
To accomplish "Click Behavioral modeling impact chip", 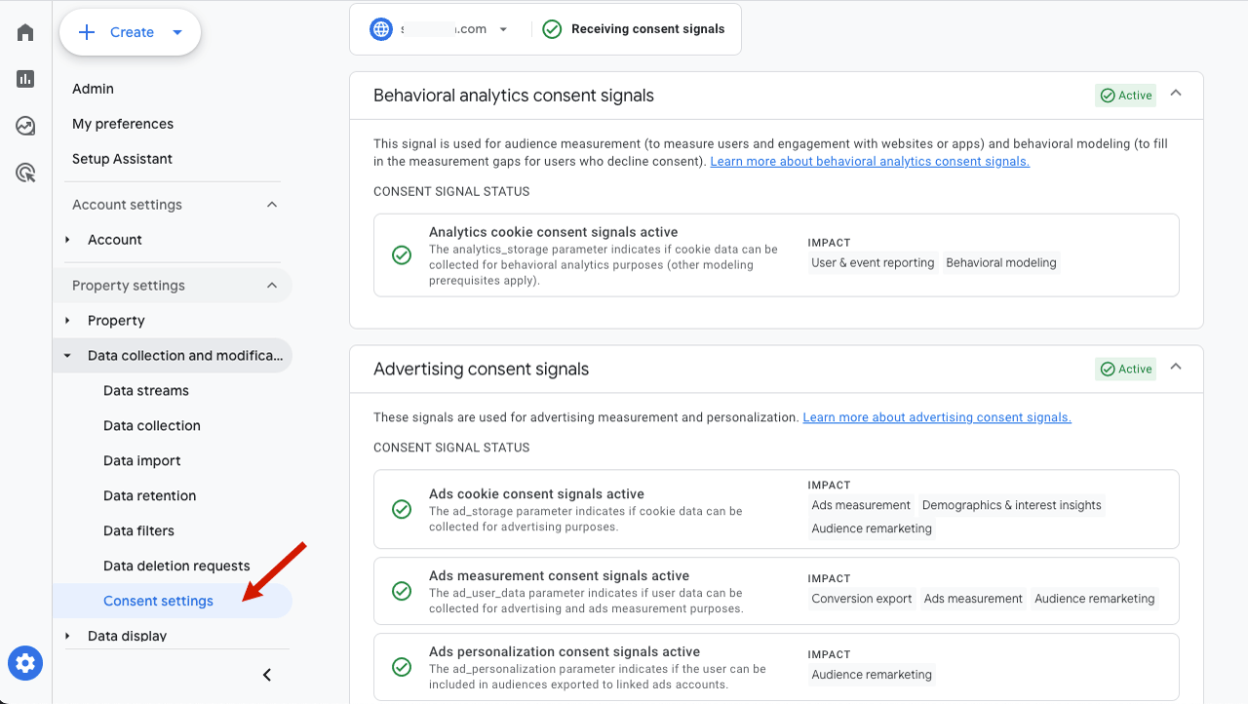I will 1001,263.
